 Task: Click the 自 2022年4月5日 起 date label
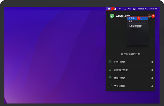130,54
